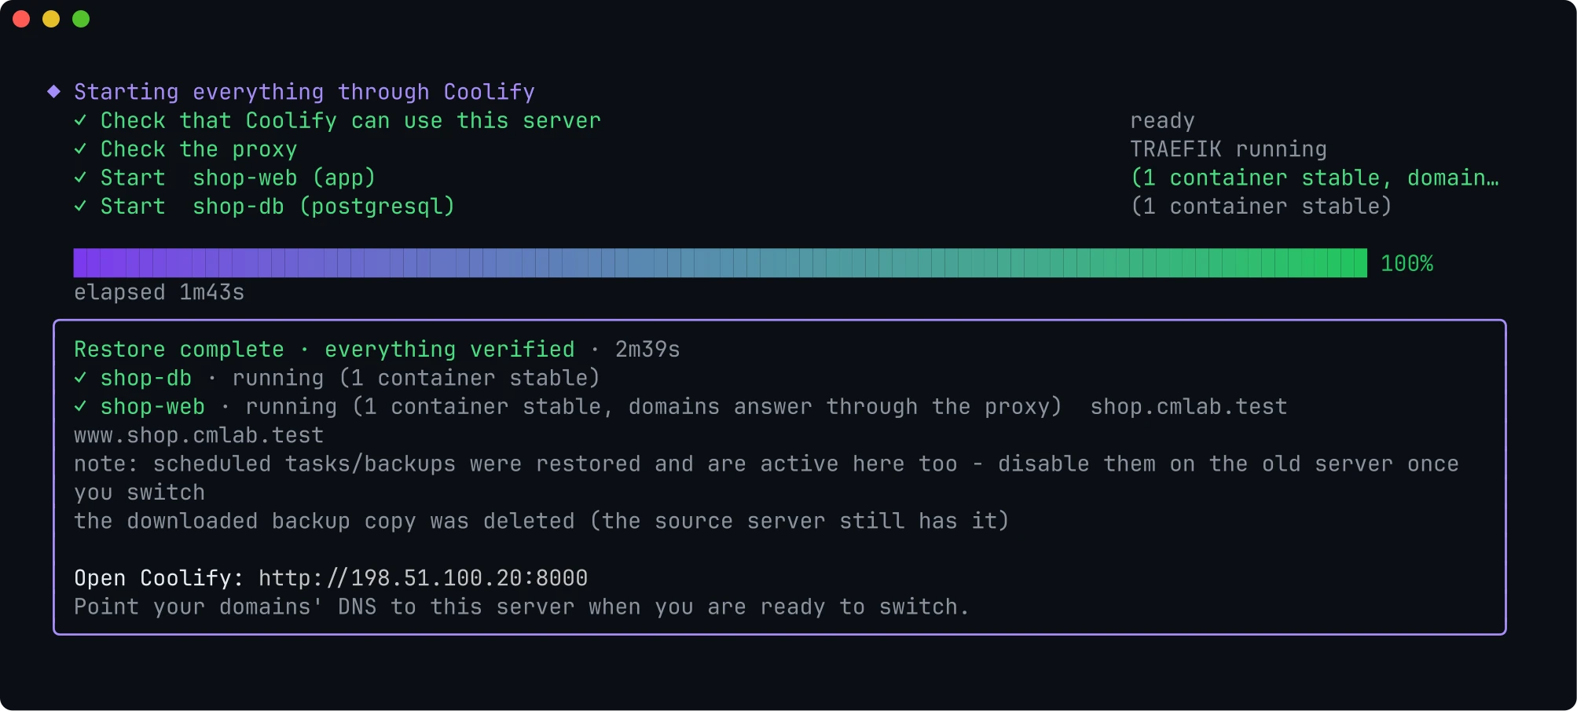Screen dimensions: 1577x711
Task: Click the www.shop.cmlab.test domain
Action: 199,435
